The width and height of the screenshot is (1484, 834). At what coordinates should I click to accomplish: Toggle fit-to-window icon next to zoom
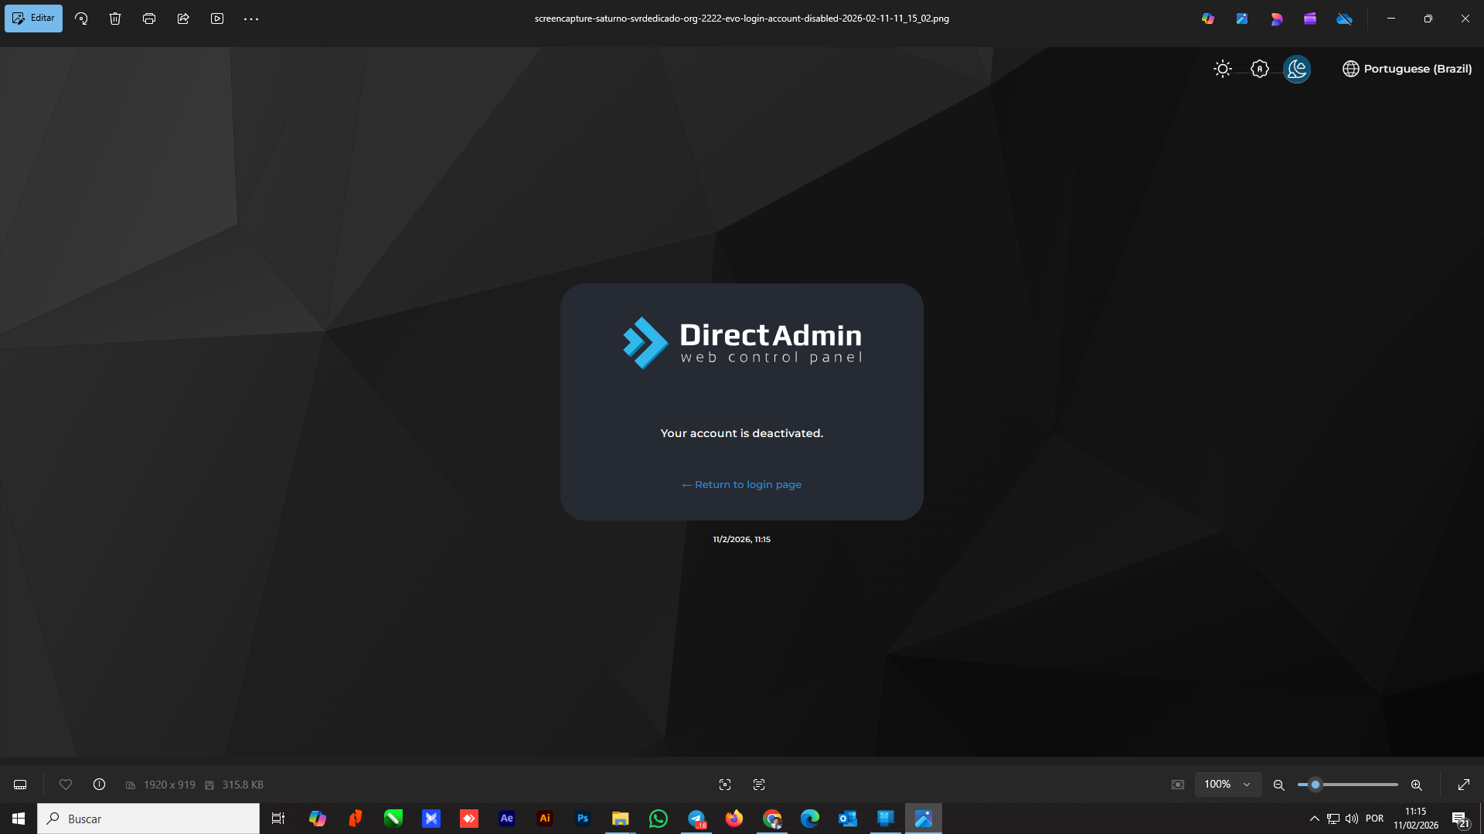coord(1178,785)
